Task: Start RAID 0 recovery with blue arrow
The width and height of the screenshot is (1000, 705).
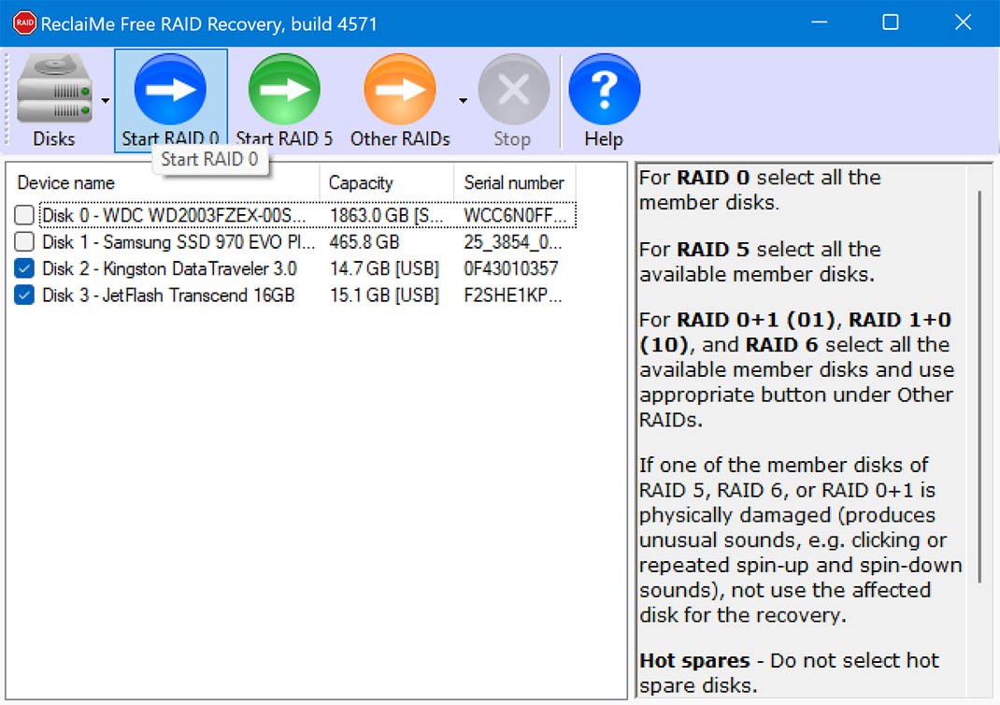Action: click(170, 90)
